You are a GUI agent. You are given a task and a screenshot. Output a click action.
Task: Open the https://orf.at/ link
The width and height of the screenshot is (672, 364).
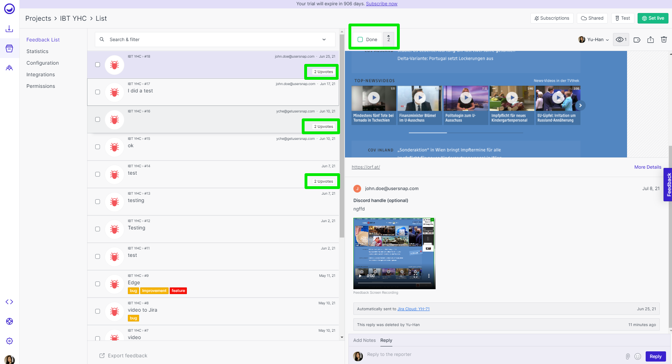click(366, 167)
